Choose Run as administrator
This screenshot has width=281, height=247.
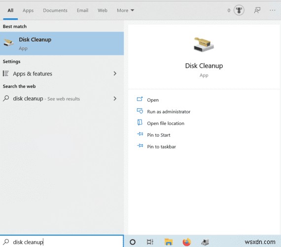point(169,112)
